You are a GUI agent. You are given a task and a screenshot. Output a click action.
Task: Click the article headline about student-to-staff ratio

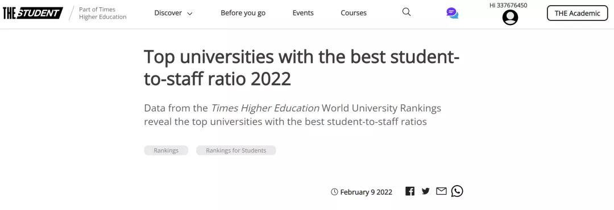(301, 68)
